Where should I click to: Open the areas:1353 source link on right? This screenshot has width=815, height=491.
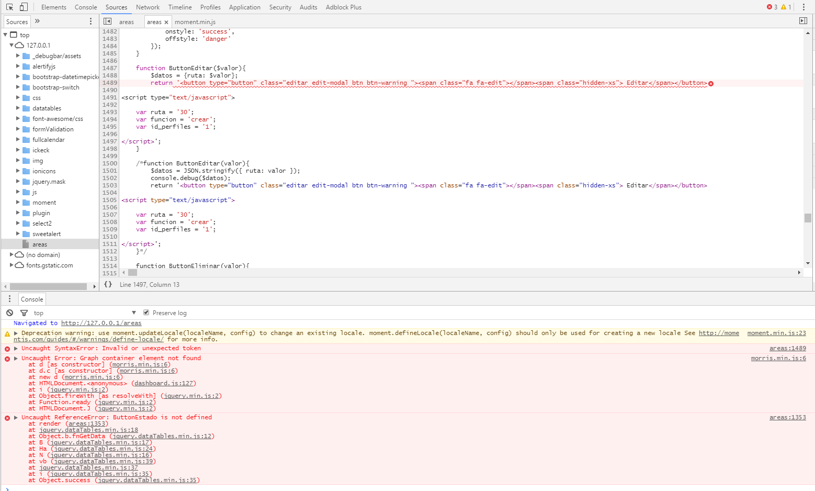tap(787, 417)
